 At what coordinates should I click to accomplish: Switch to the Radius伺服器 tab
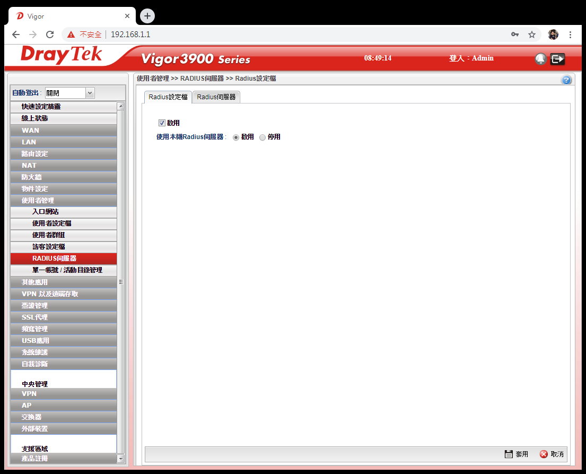click(216, 97)
